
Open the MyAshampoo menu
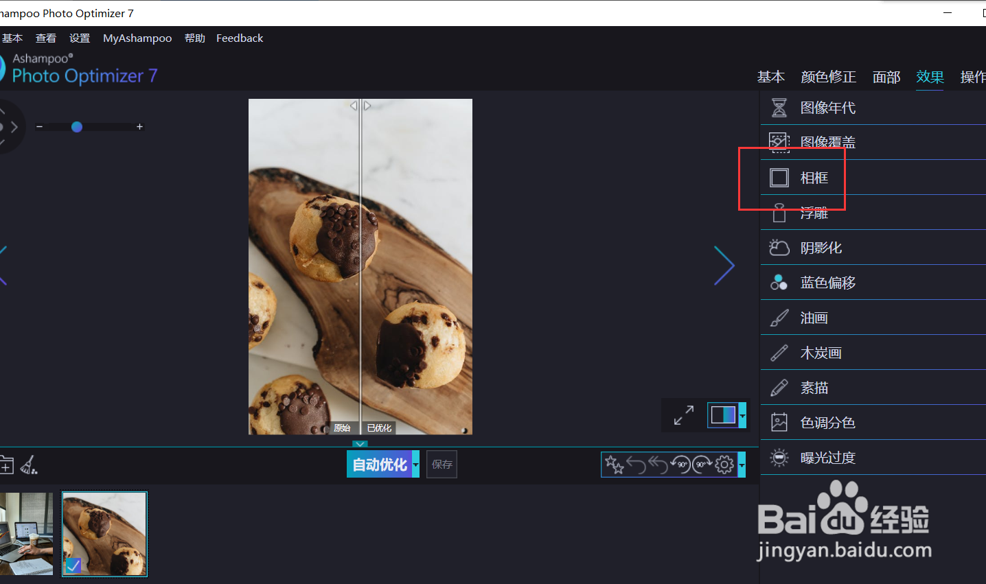coord(137,38)
